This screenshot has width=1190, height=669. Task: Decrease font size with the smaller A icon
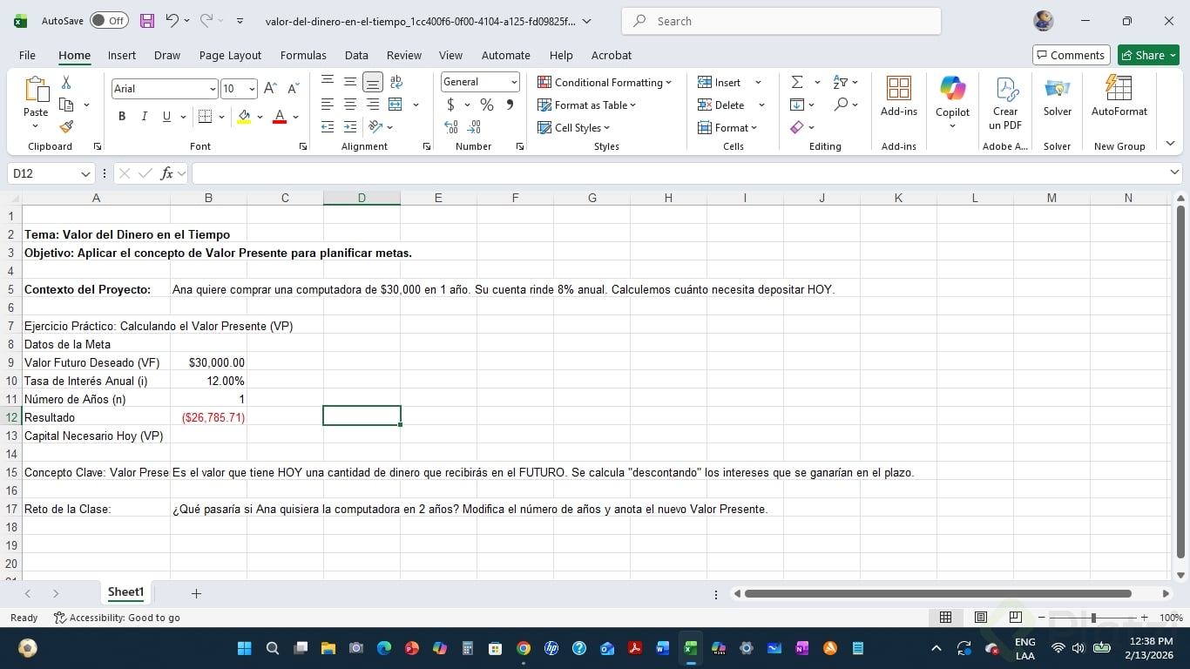point(293,89)
